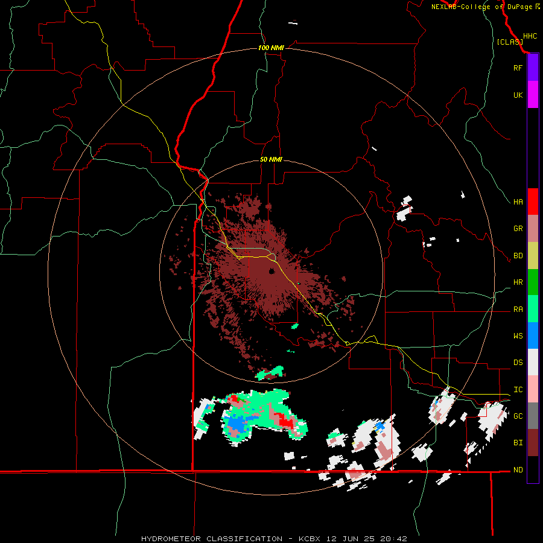543x543 pixels.
Task: Click the HHC product label
Action: tap(530, 36)
